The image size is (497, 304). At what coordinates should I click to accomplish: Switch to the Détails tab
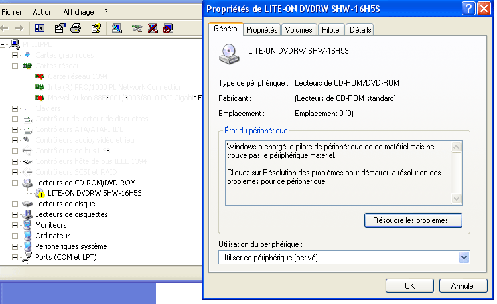pos(360,30)
